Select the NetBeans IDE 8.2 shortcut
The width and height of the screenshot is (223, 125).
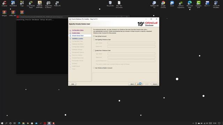coord(154,5)
